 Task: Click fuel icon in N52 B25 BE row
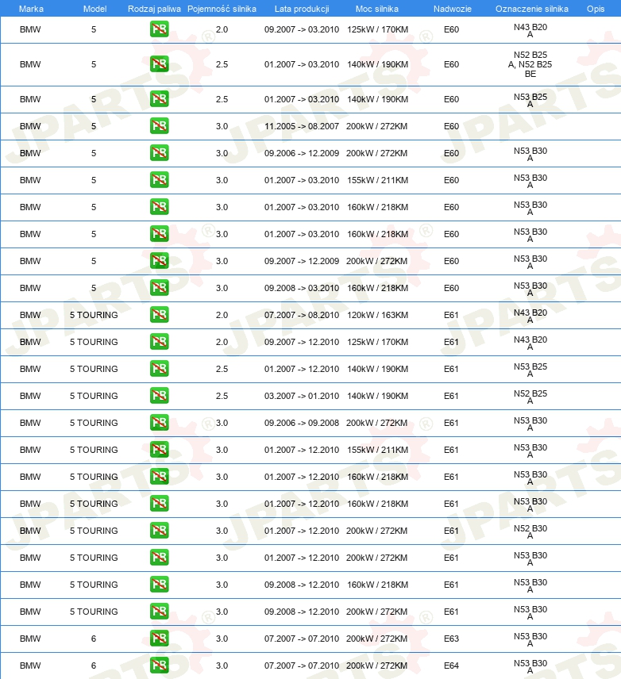159,64
